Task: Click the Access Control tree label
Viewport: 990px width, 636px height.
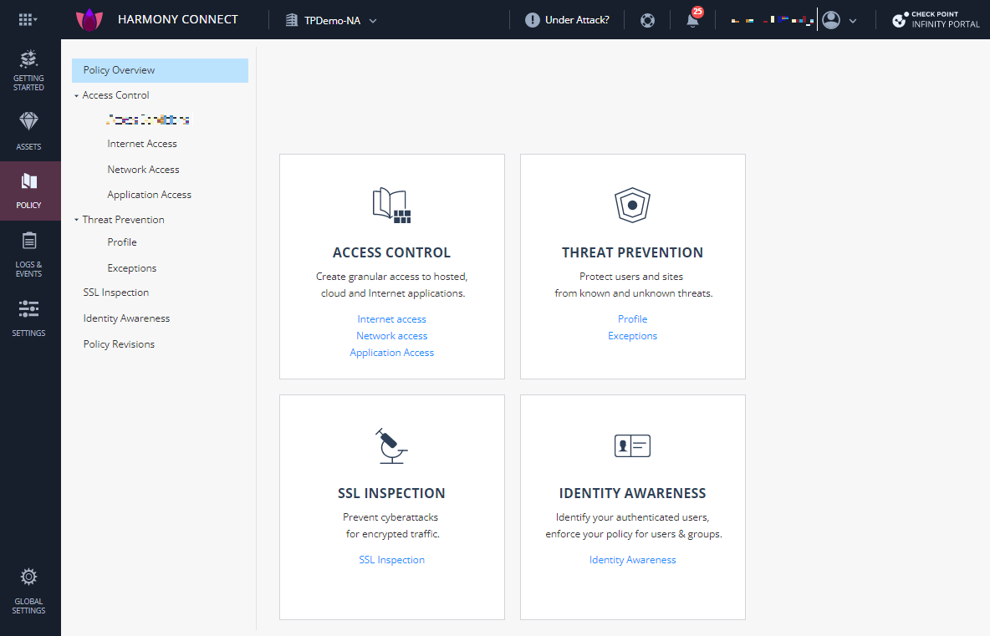Action: (x=115, y=95)
